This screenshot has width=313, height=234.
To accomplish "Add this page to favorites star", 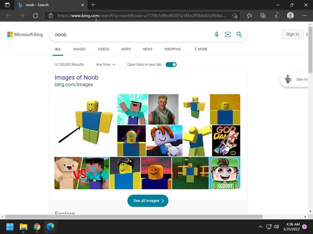I will click(x=235, y=16).
